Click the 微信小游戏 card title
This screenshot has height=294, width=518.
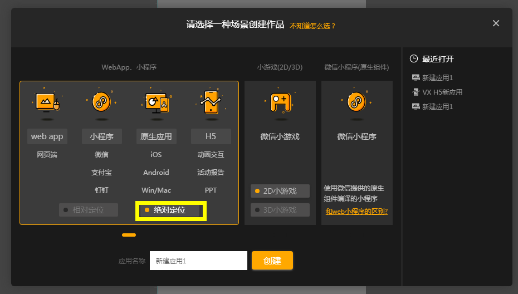coord(280,136)
